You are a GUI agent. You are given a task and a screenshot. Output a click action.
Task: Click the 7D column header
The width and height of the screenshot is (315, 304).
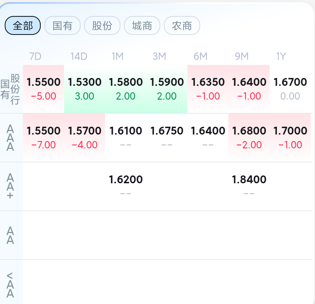(x=35, y=56)
